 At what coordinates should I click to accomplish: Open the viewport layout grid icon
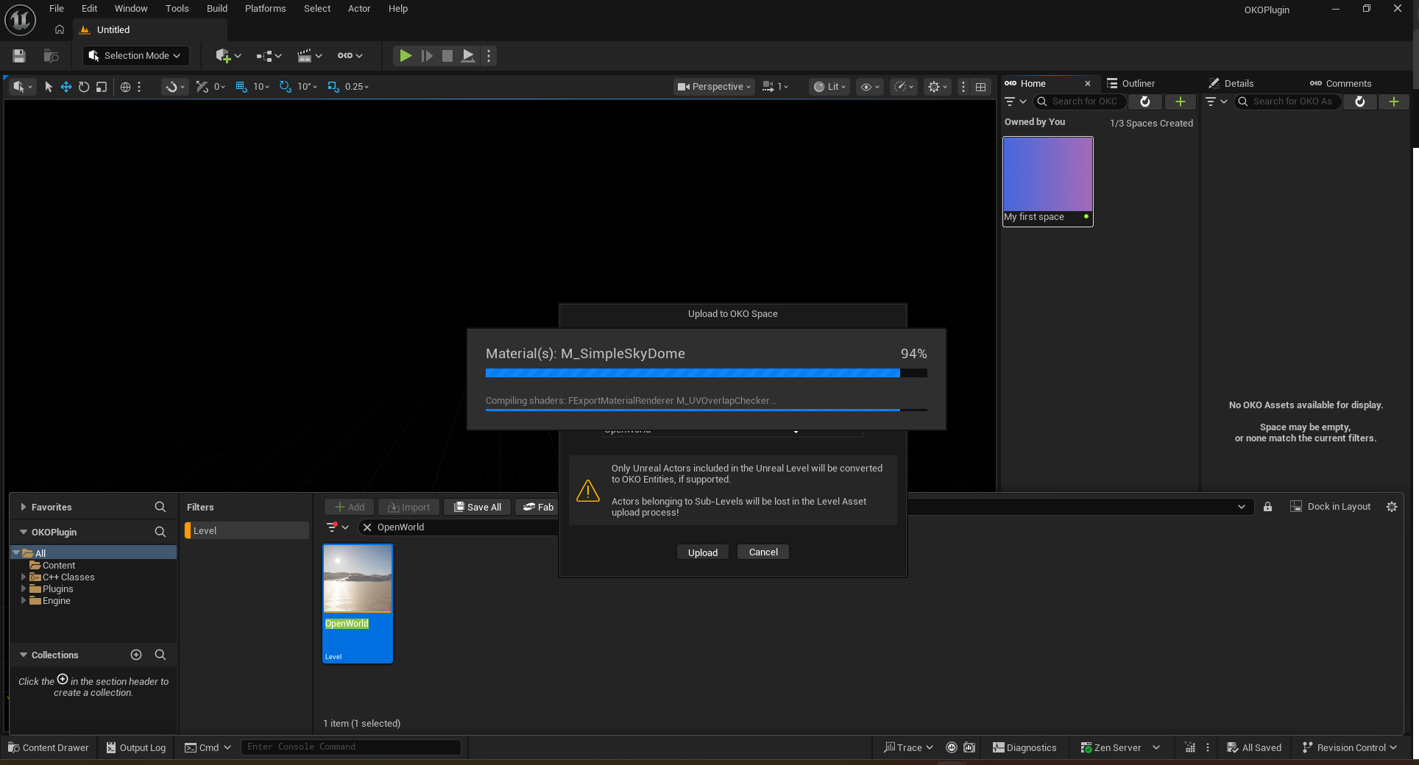click(x=981, y=87)
